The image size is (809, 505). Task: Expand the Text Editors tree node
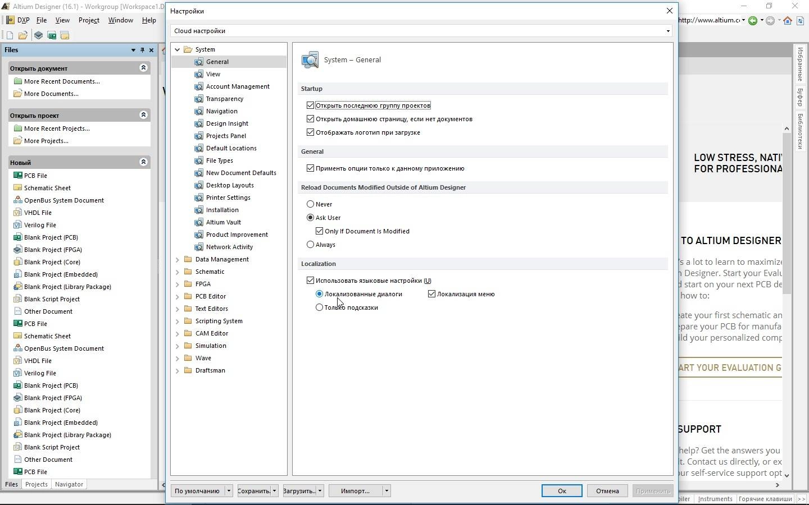[178, 309]
